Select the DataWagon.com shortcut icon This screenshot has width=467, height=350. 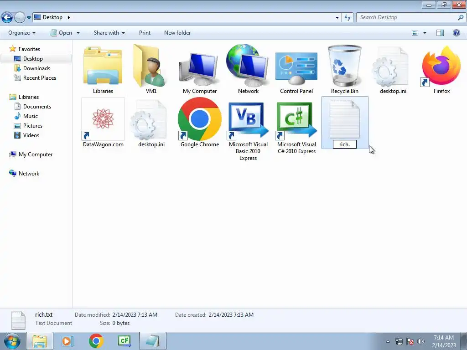103,119
